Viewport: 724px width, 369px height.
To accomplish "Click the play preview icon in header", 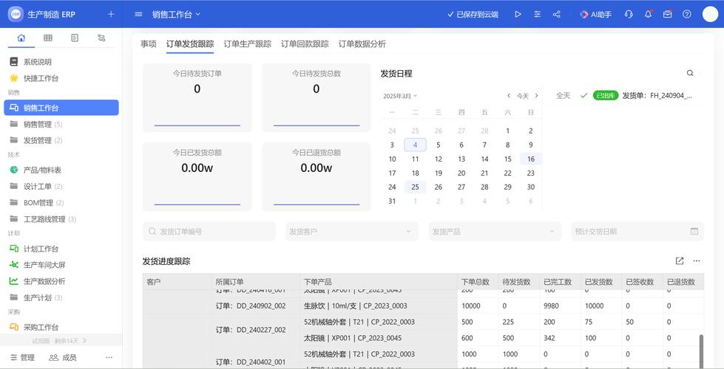I will point(518,14).
